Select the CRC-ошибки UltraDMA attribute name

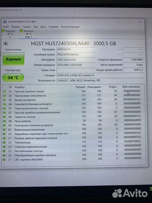tap(29, 160)
